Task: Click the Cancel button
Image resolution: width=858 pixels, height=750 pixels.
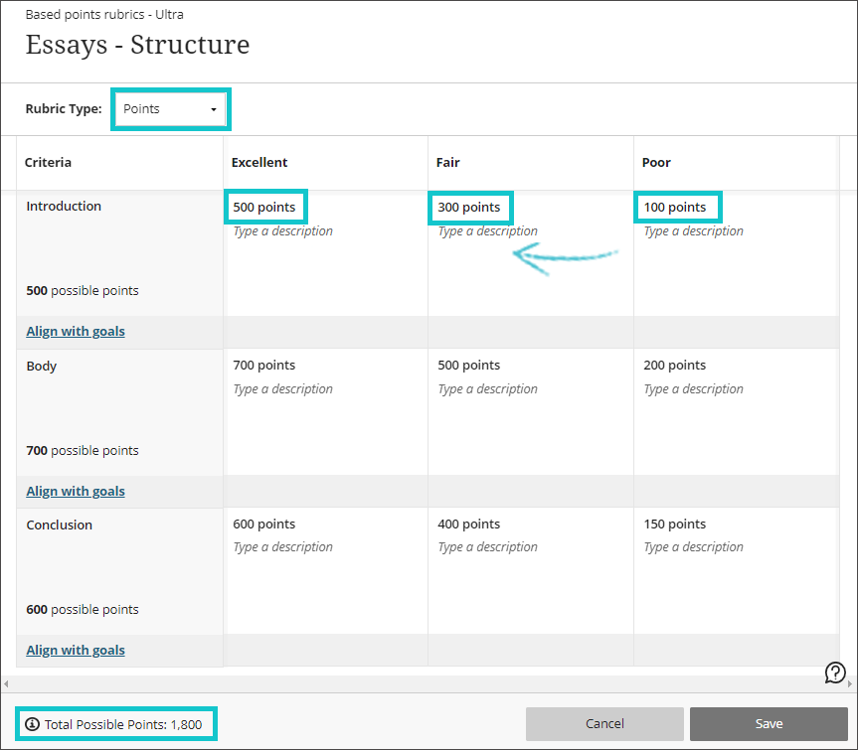Action: [604, 723]
